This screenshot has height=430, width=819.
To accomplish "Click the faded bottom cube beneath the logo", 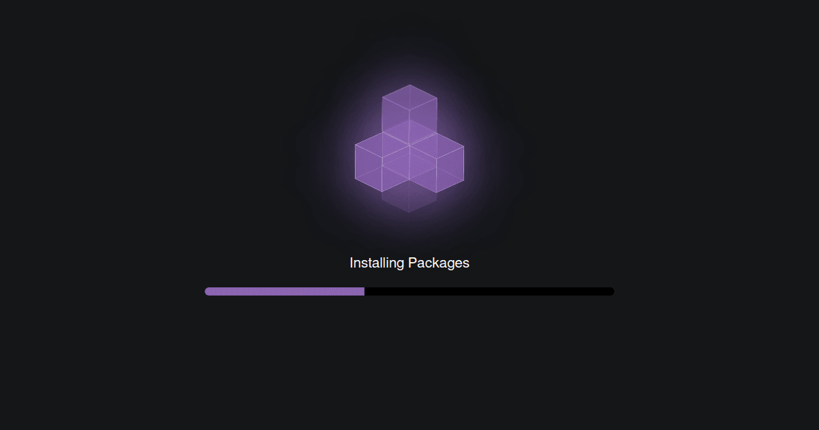I will tap(409, 197).
